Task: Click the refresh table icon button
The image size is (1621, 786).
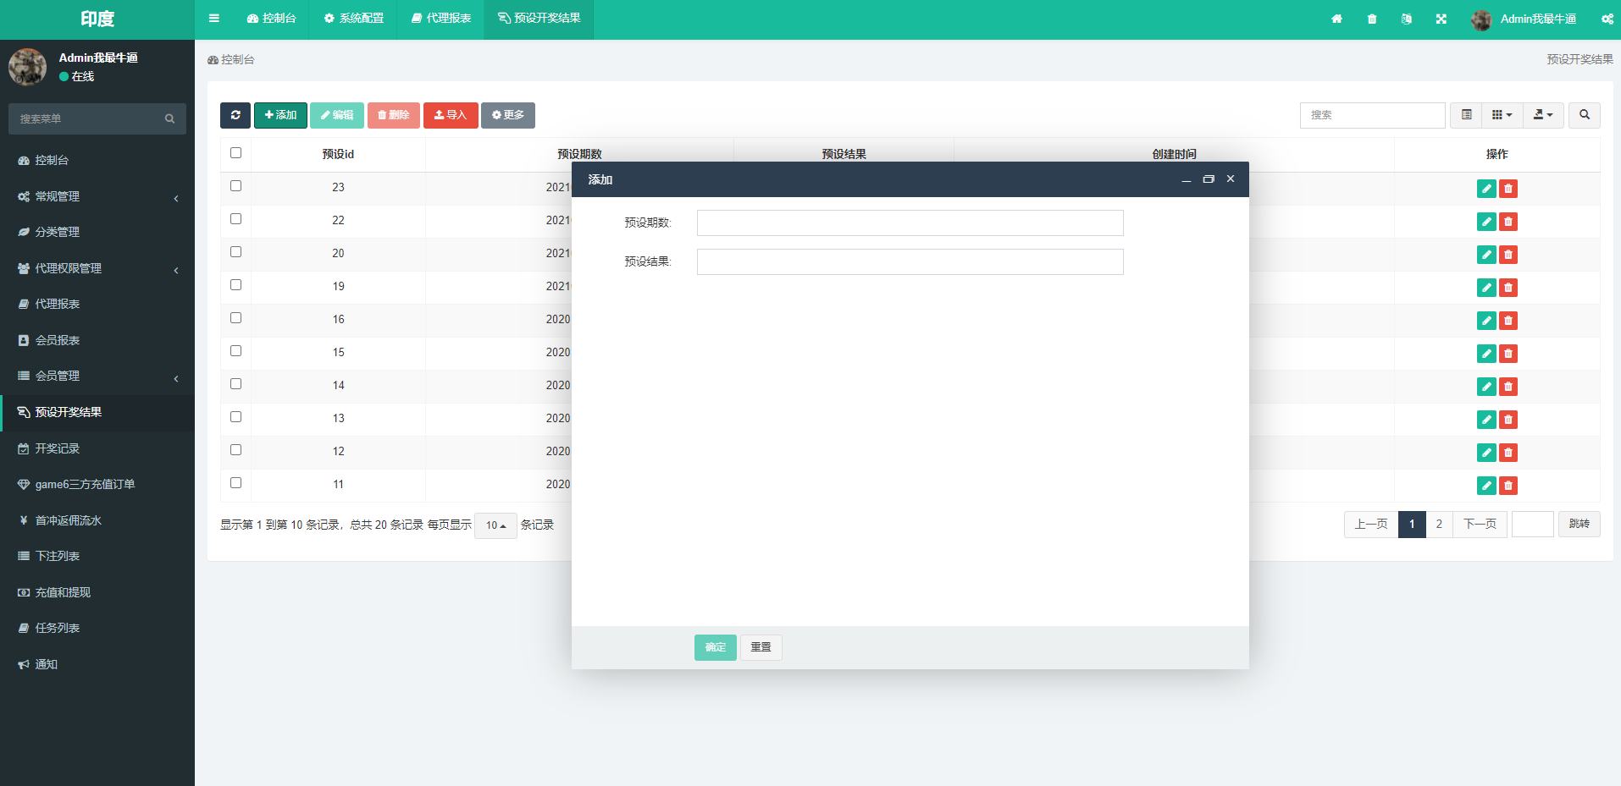Action: click(235, 115)
